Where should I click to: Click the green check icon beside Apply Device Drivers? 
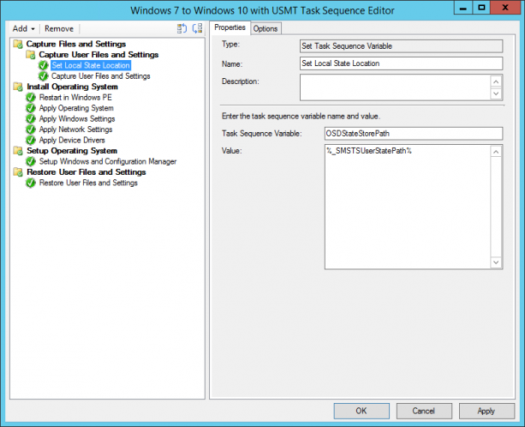click(32, 140)
